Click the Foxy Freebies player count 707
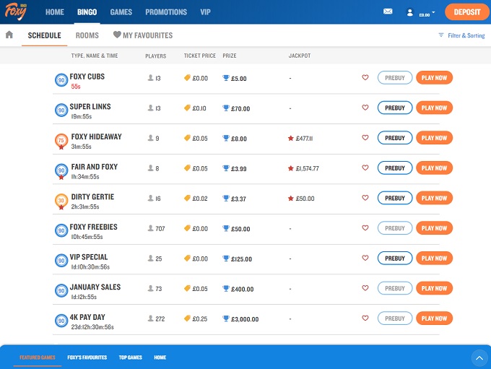The image size is (491, 369). tap(156, 228)
